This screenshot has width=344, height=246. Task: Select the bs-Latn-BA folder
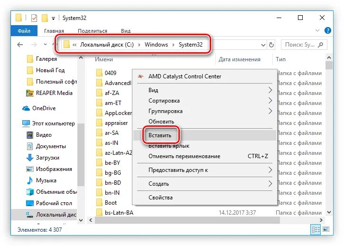115,213
